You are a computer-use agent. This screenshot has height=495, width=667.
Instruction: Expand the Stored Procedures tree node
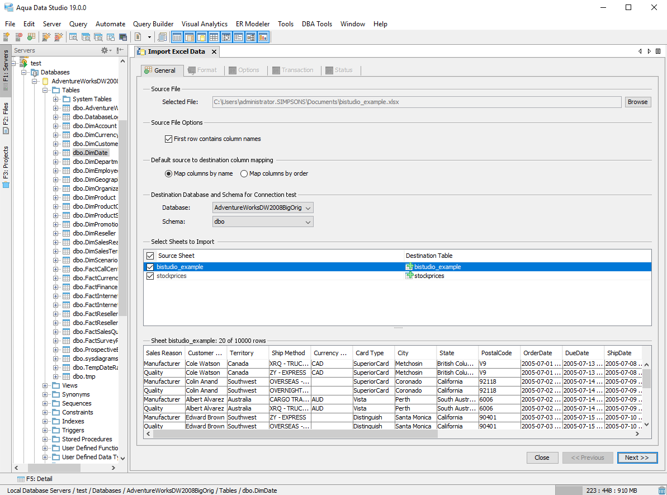tap(45, 439)
